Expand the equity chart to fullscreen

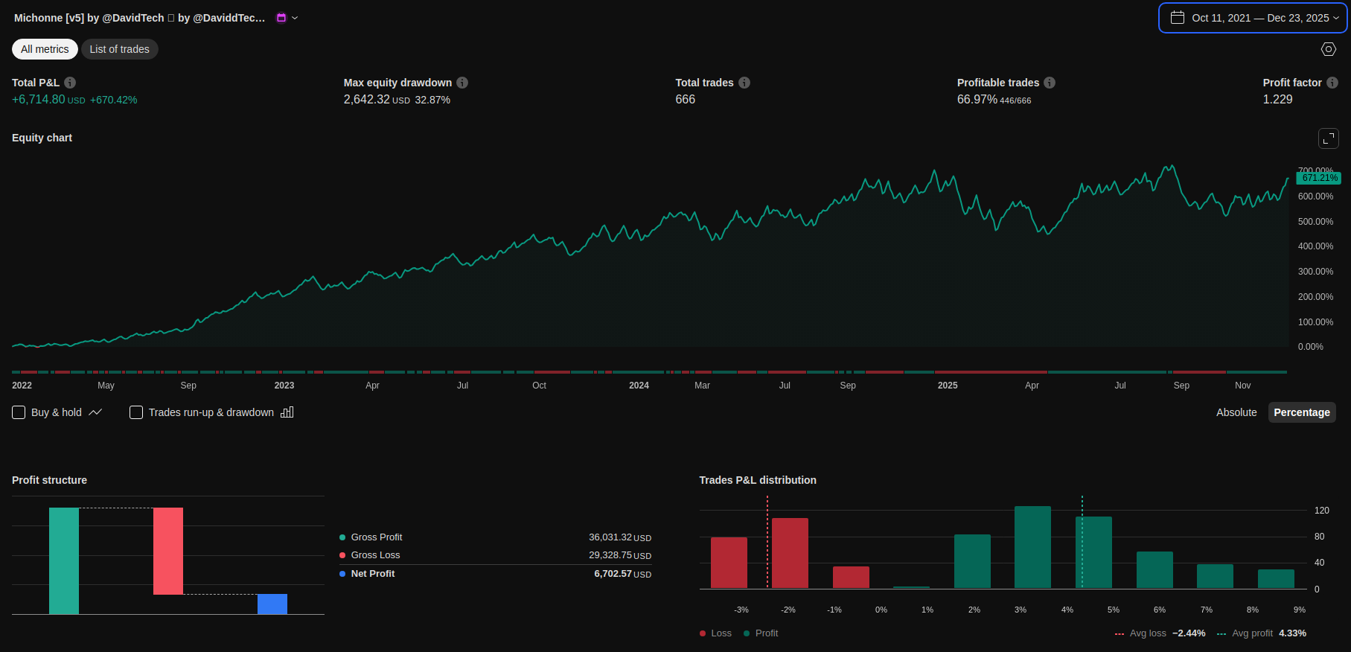1329,138
